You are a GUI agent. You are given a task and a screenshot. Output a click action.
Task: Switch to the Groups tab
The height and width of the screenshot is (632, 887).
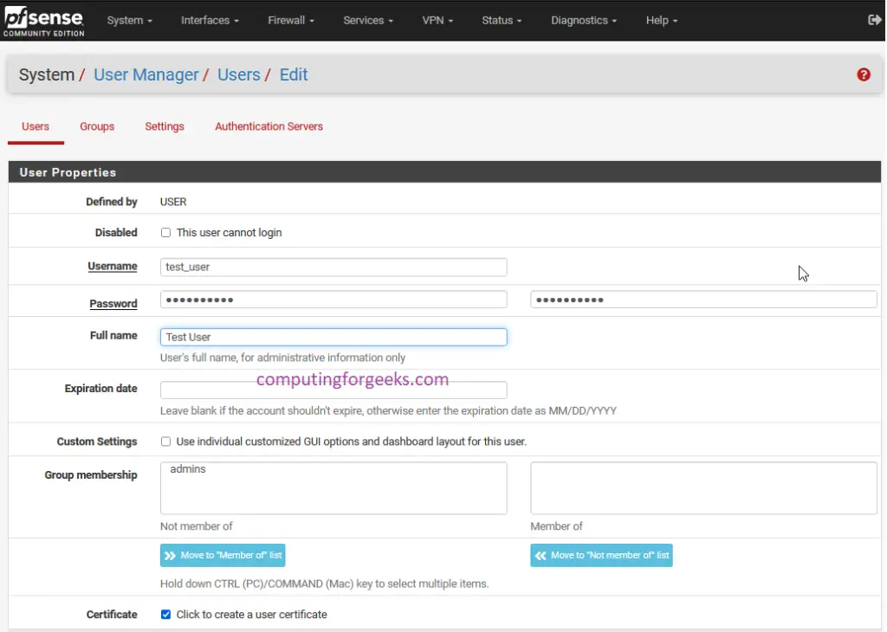(x=97, y=126)
